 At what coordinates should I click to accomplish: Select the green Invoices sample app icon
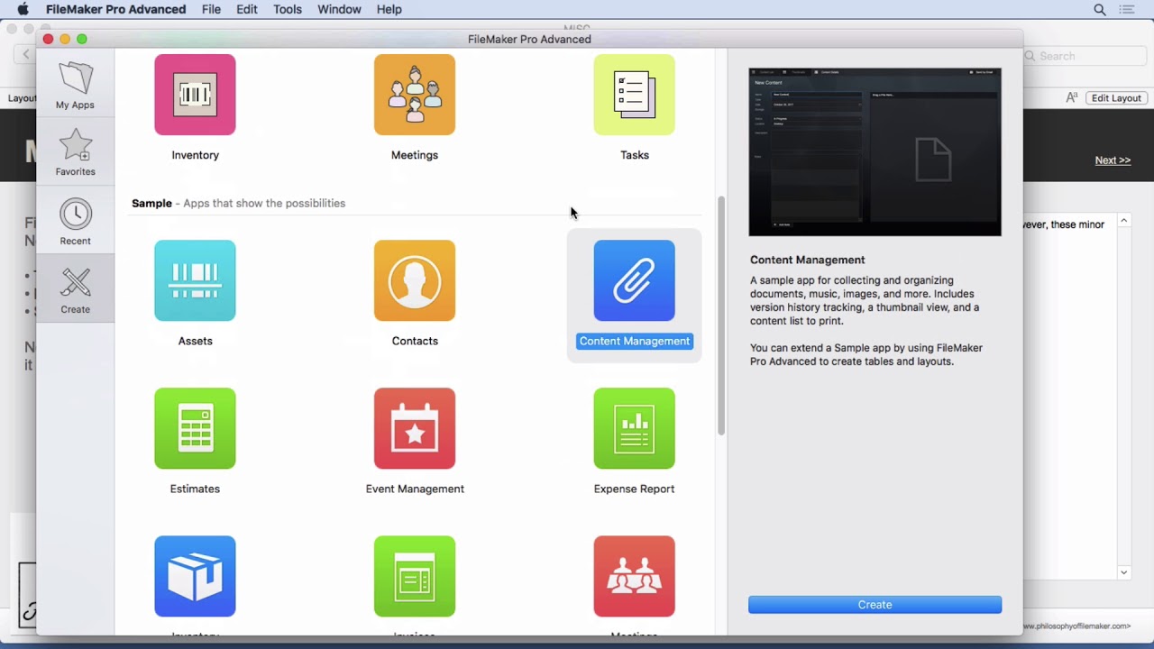click(x=415, y=576)
